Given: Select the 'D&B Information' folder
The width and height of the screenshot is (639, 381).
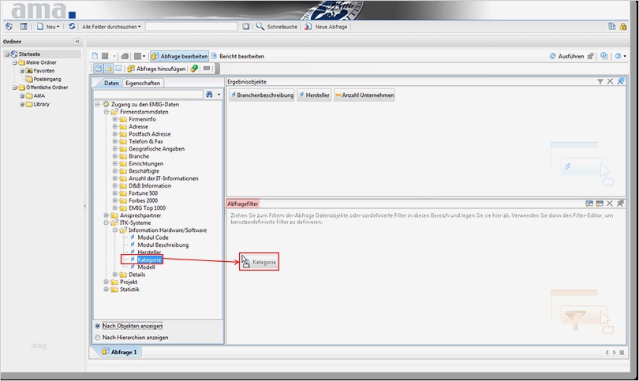Looking at the screenshot, I should [150, 186].
